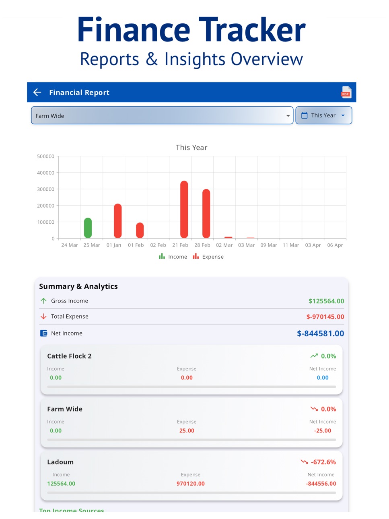
Task: Open the Cattle Flock 2 card
Action: click(191, 369)
